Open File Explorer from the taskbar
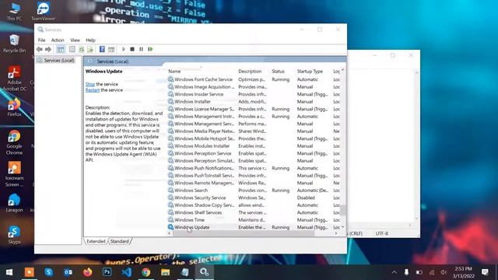Viewport: 498px width, 280px height. pyautogui.click(x=165, y=272)
